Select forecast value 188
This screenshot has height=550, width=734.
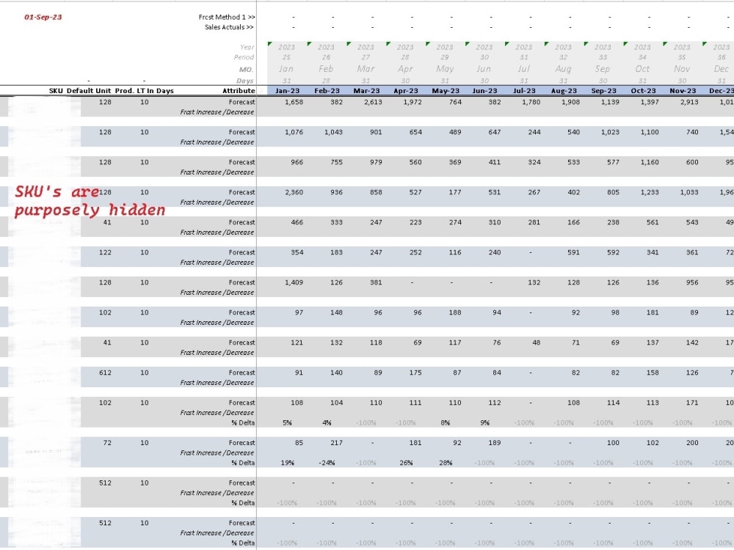pyautogui.click(x=455, y=312)
